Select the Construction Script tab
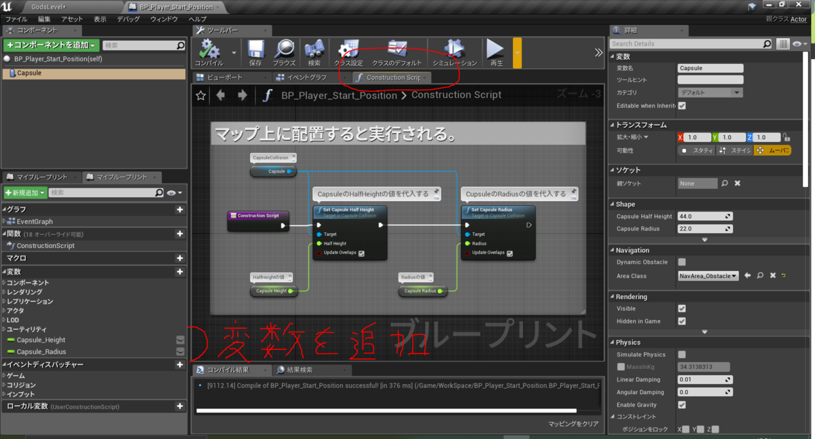The image size is (815, 439). point(392,77)
